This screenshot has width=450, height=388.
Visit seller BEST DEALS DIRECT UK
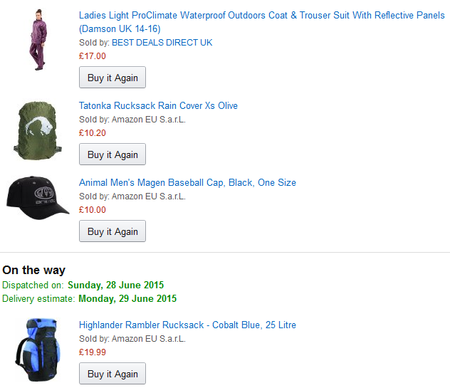(162, 43)
